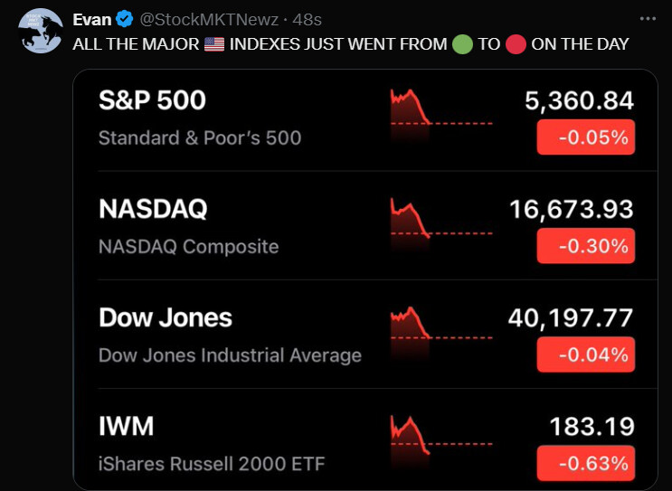Image resolution: width=672 pixels, height=491 pixels.
Task: Open the Dow Jones sparkline chart
Action: pyautogui.click(x=440, y=331)
